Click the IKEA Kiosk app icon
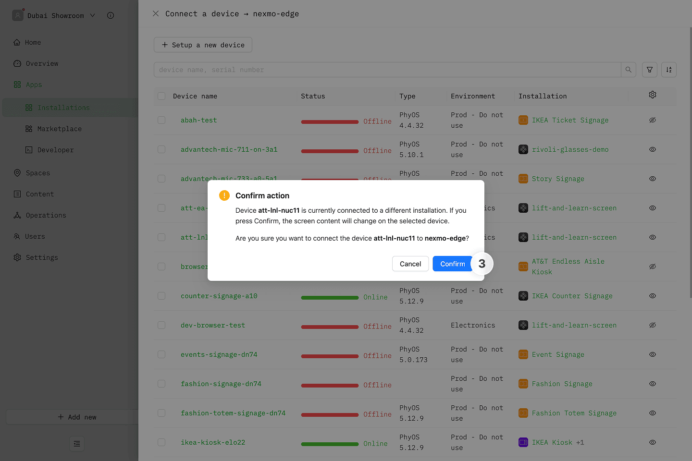 pyautogui.click(x=523, y=442)
